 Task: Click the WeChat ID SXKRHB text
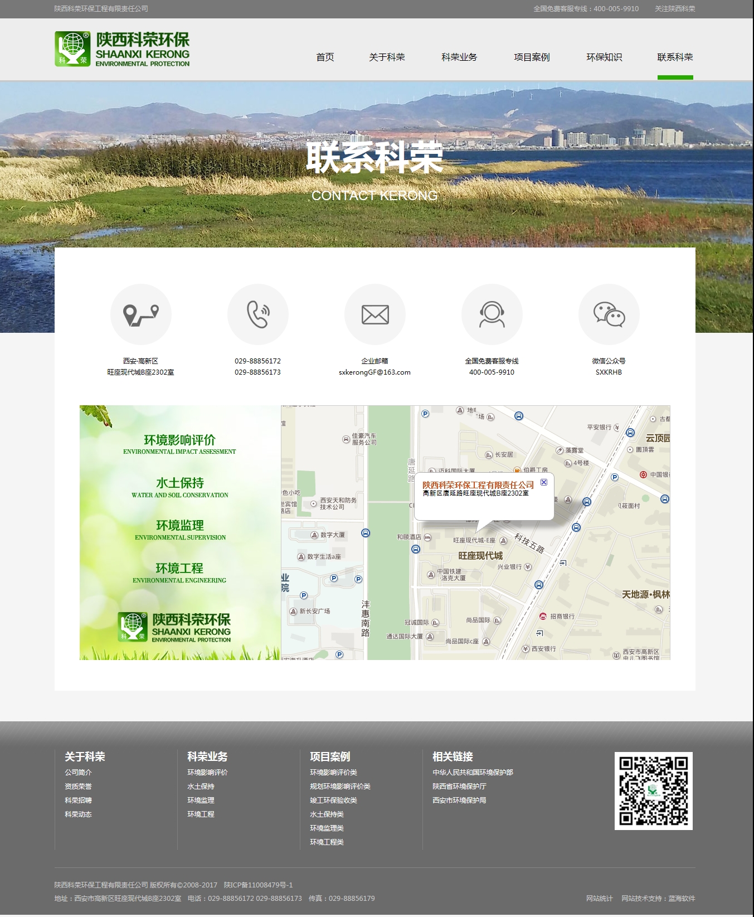coord(609,372)
